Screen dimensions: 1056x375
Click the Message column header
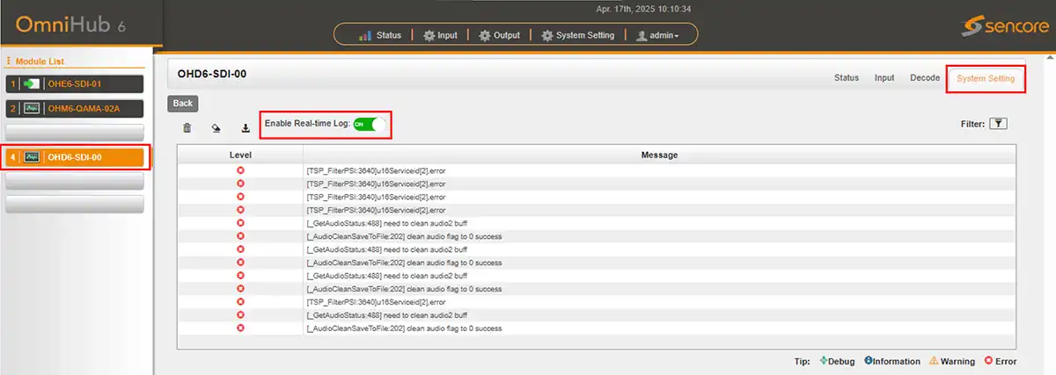pos(659,155)
